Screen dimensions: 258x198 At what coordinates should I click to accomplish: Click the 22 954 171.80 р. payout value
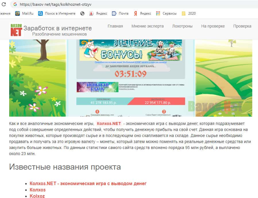(158, 103)
